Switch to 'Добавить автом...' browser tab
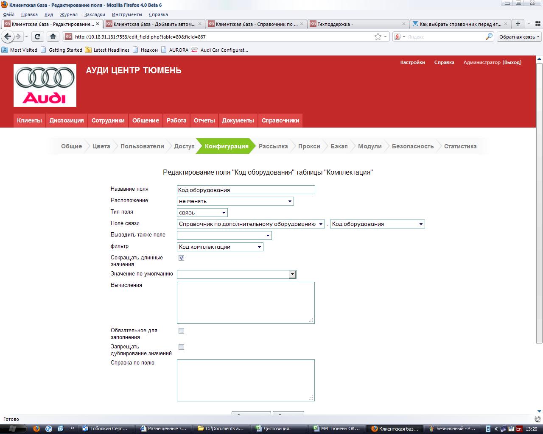 (x=154, y=24)
